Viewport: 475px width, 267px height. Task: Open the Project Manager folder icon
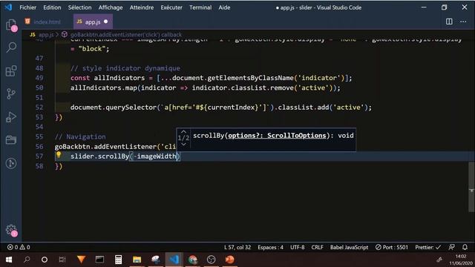11,140
